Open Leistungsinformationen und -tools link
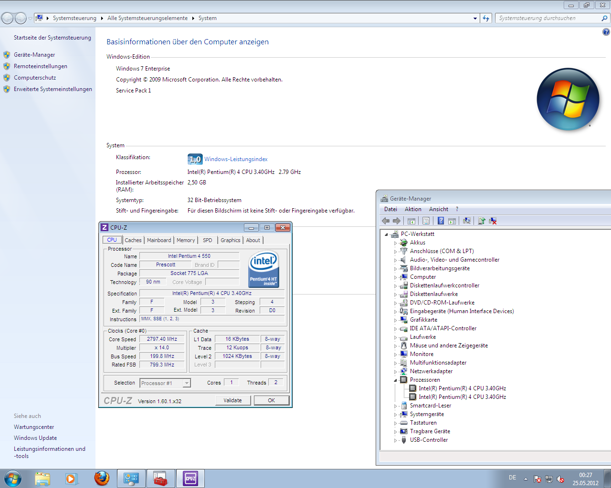Image resolution: width=611 pixels, height=488 pixels. pyautogui.click(x=50, y=452)
